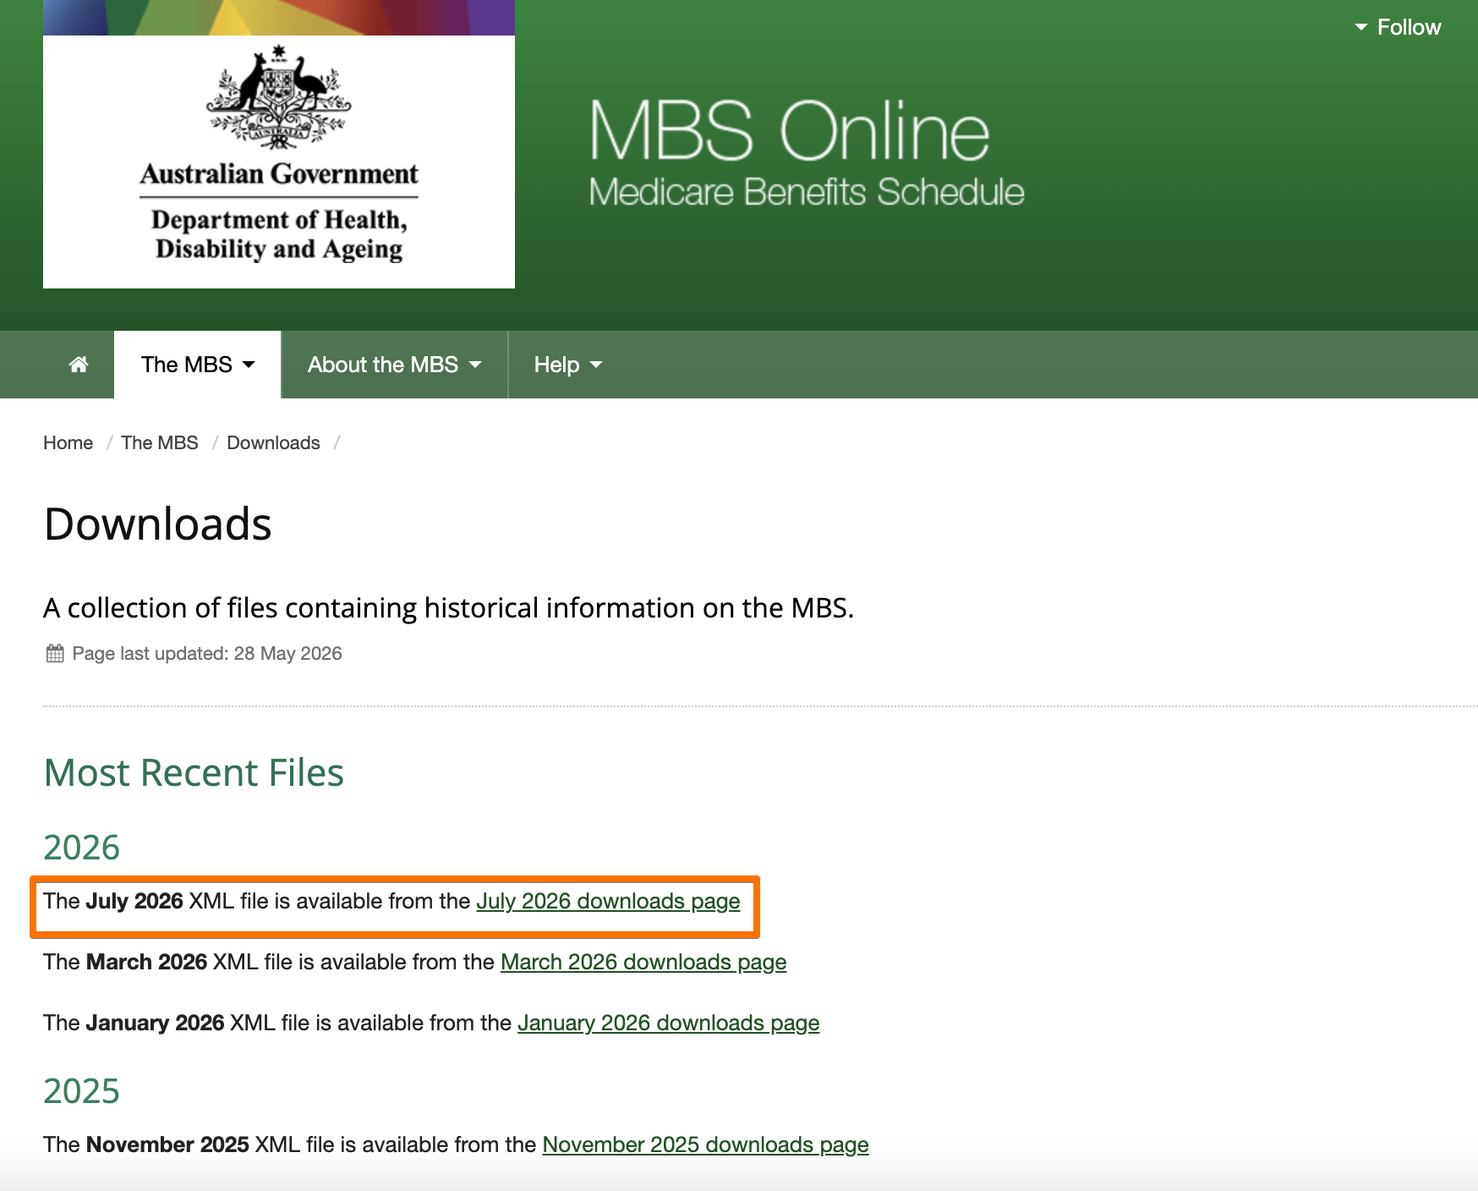Go to the home icon in navigation bar
This screenshot has height=1191, width=1478.
tap(79, 365)
